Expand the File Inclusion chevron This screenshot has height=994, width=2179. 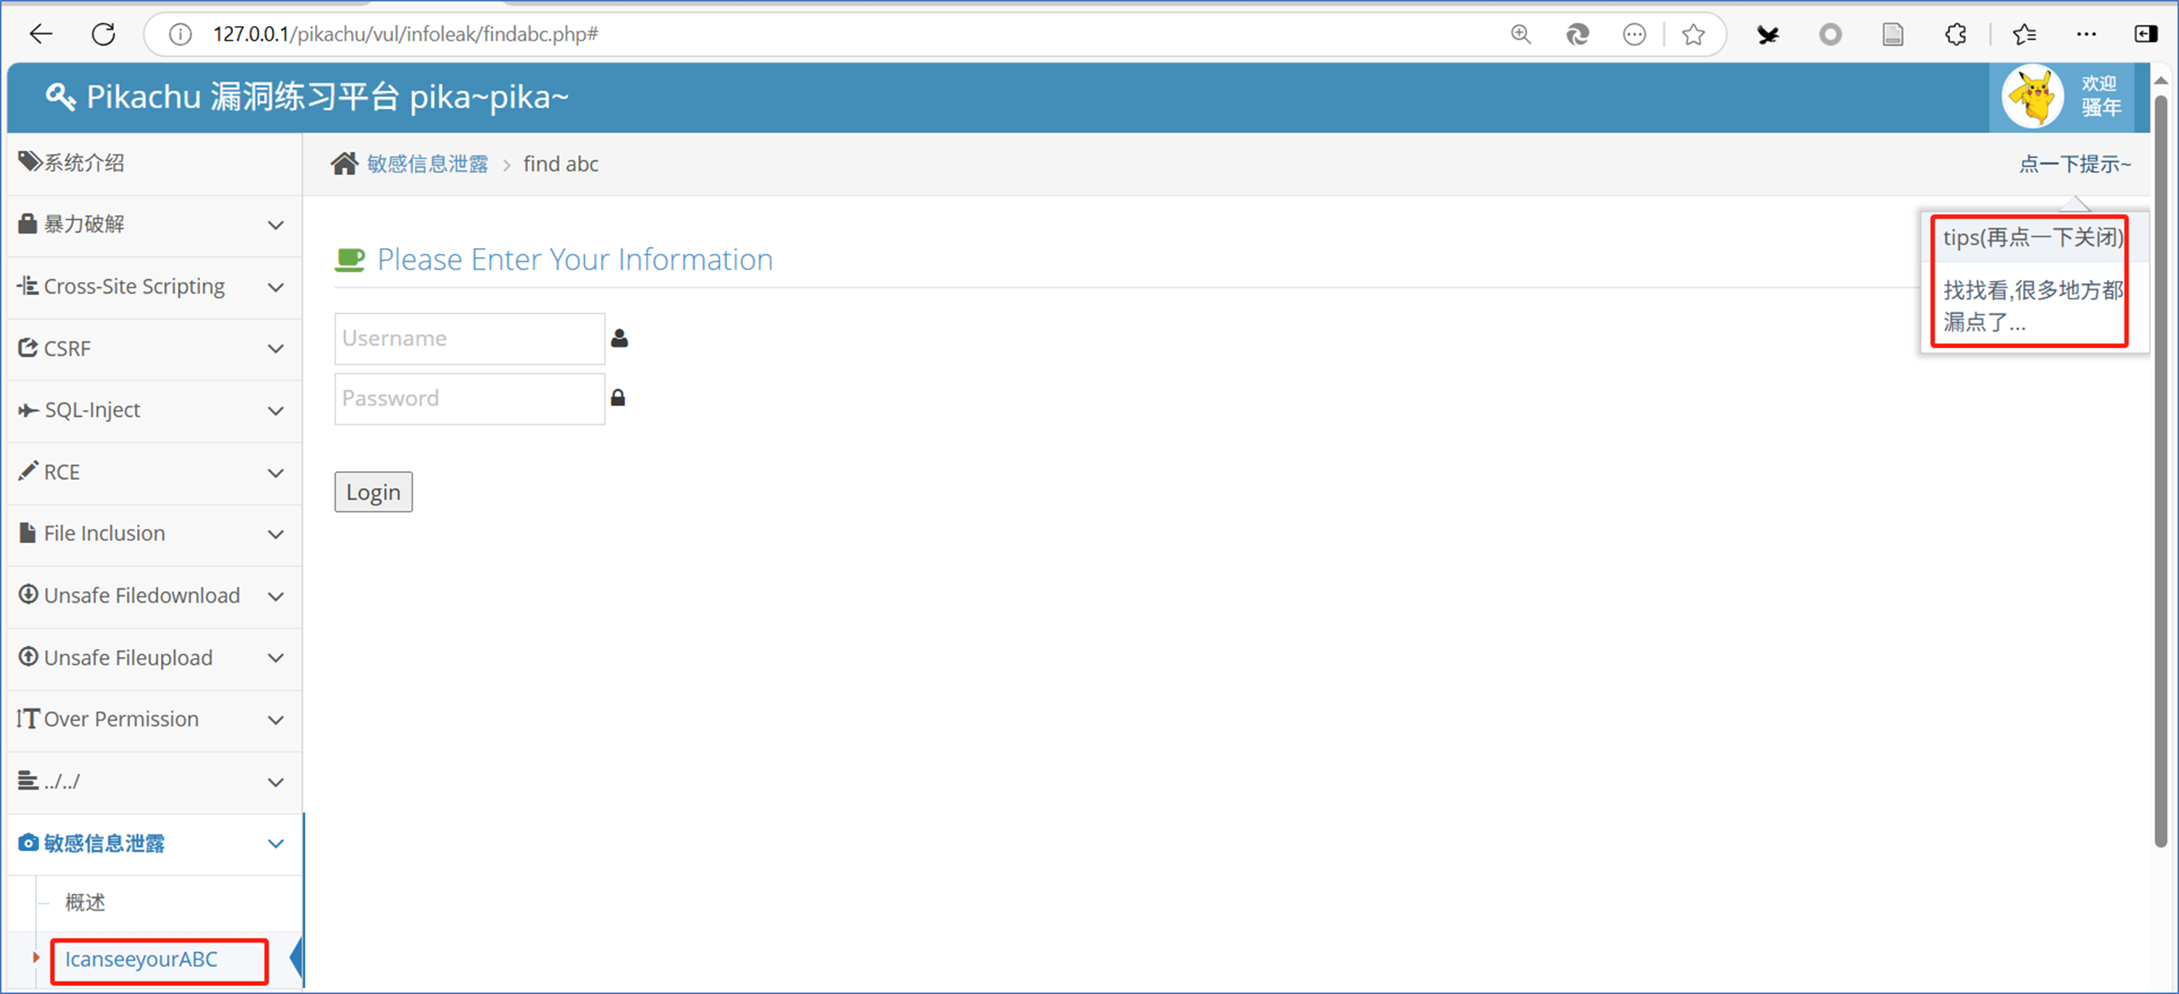(275, 534)
